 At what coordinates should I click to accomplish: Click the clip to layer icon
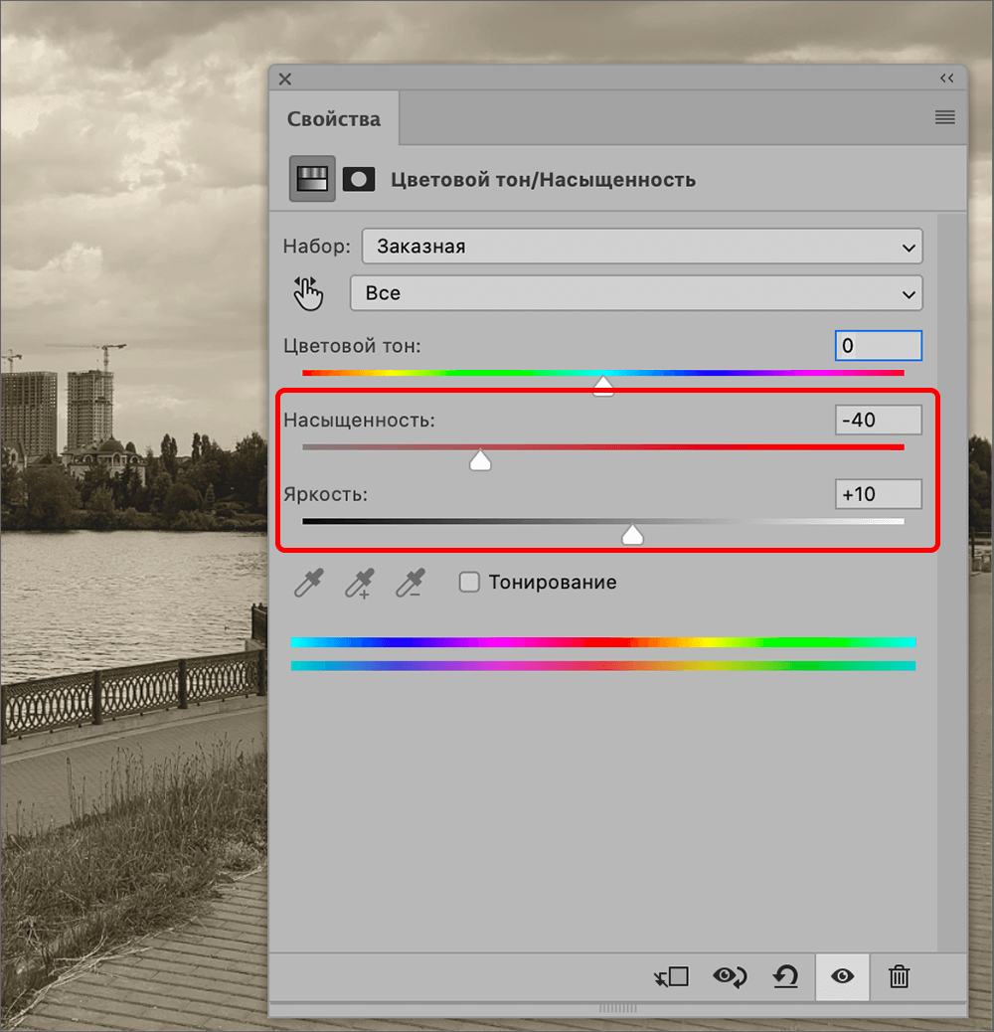click(x=672, y=976)
